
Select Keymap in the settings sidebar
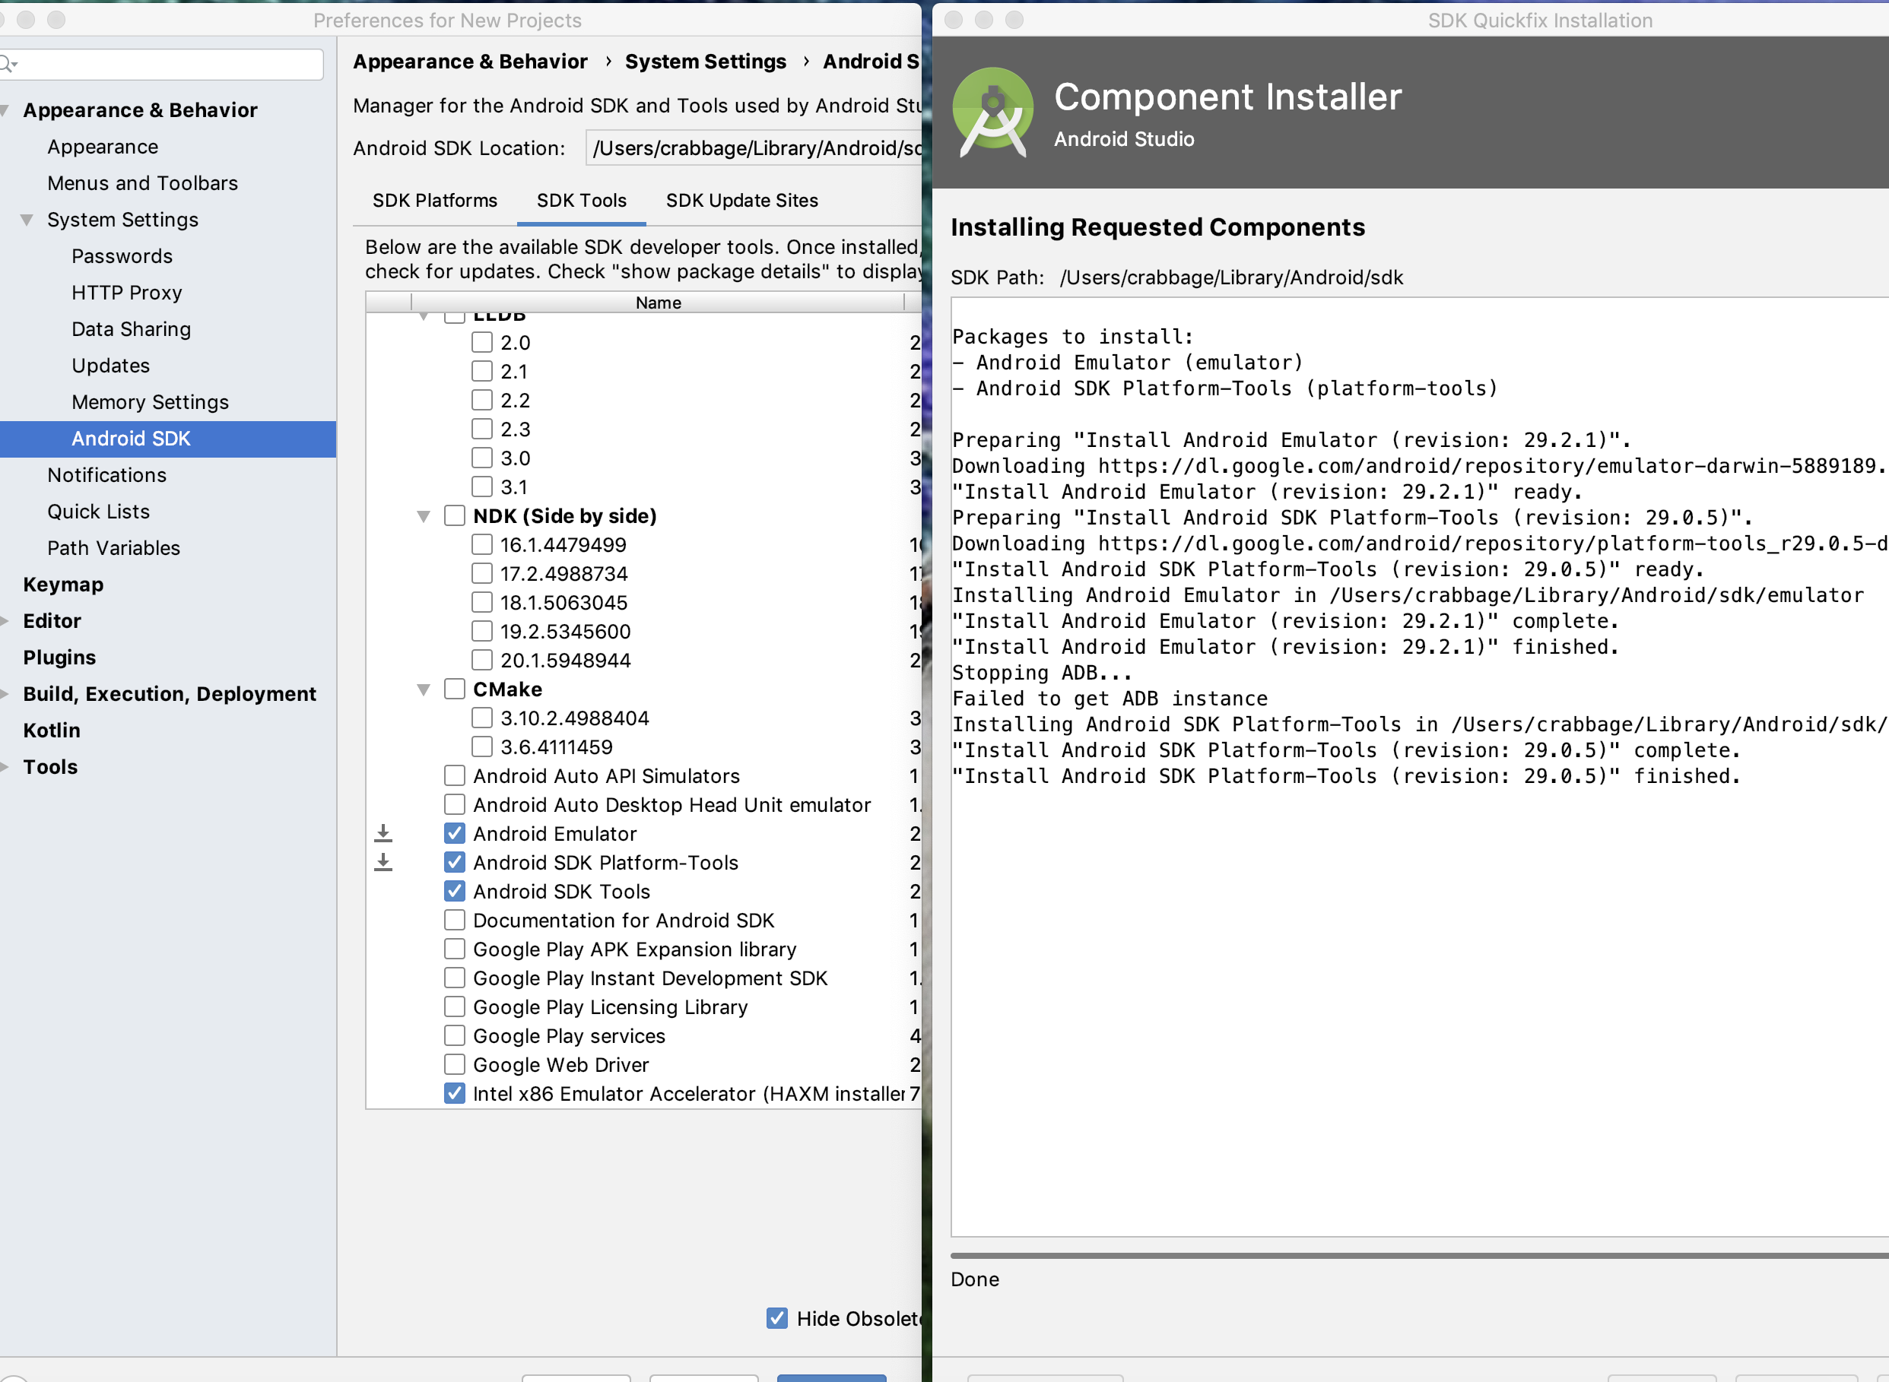[64, 585]
